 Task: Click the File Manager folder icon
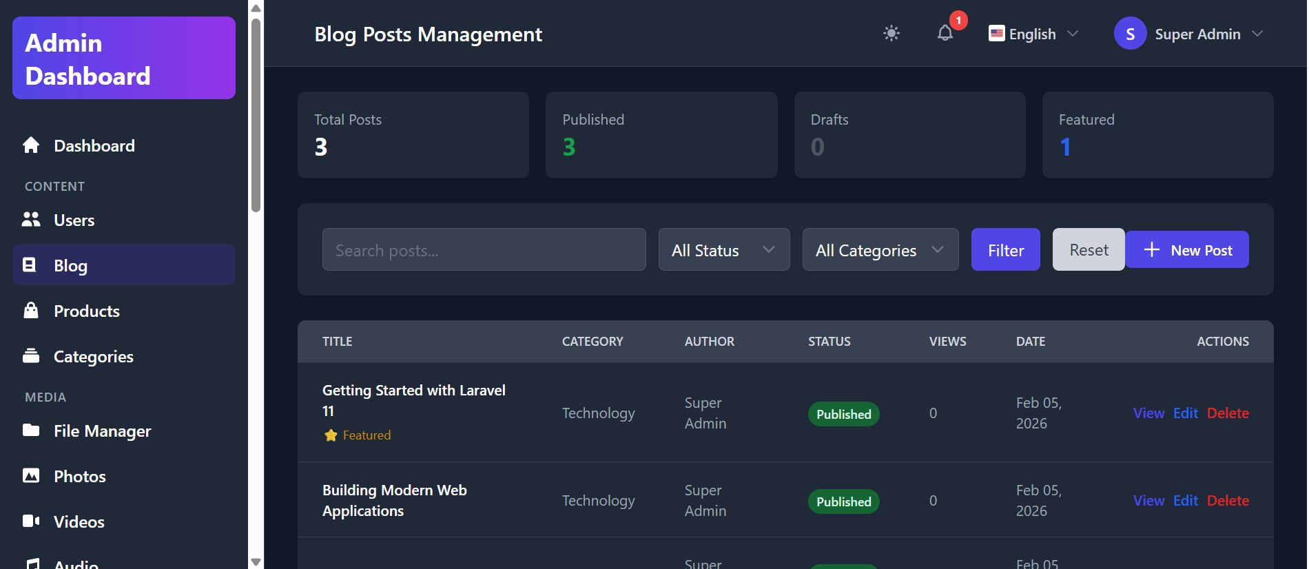click(x=31, y=431)
